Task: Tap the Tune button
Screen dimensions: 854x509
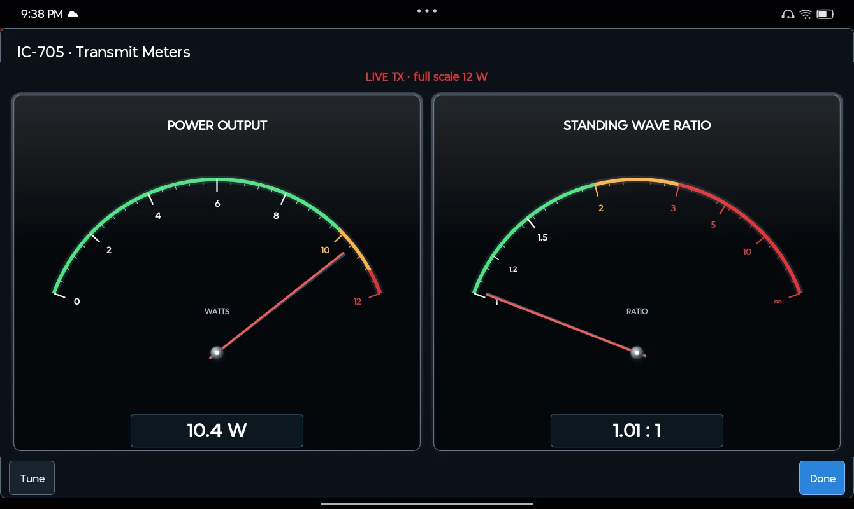Action: 32,478
